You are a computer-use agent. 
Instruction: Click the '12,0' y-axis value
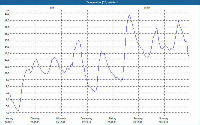pos(7,60)
